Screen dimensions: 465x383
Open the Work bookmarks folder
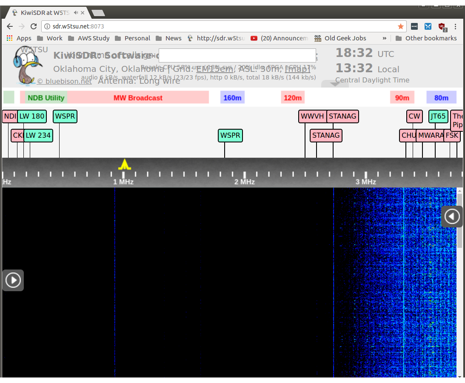coord(50,38)
